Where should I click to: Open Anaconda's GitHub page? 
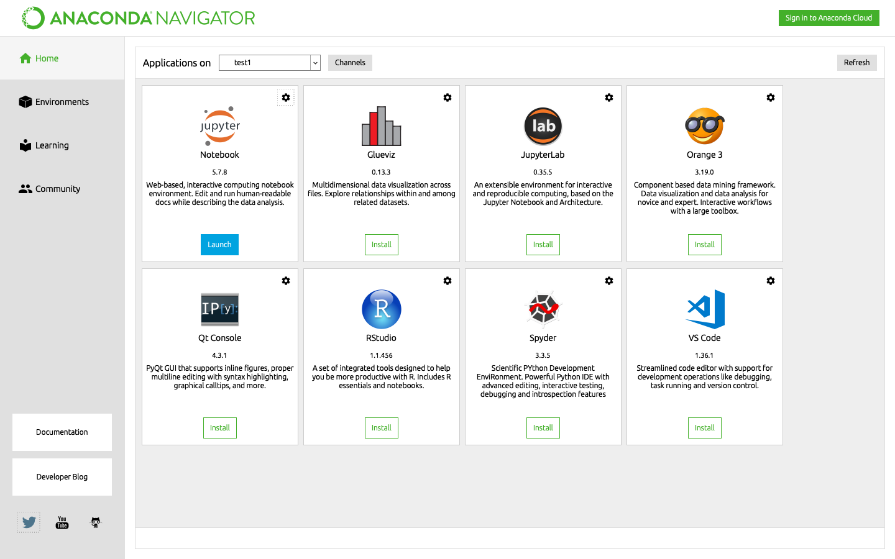pyautogui.click(x=96, y=522)
